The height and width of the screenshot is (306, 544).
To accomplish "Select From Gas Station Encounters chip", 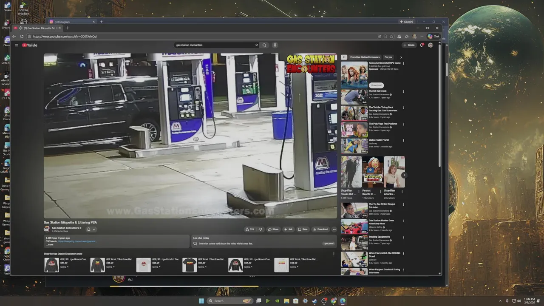I will pos(365,57).
